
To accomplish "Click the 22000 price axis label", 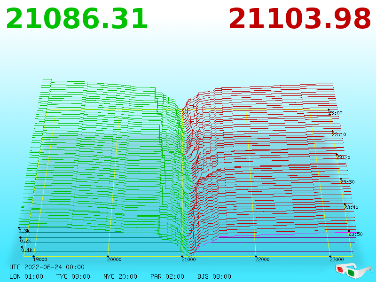I will click(262, 259).
